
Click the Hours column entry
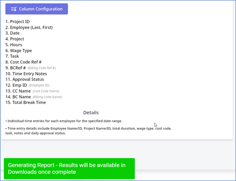[14, 45]
